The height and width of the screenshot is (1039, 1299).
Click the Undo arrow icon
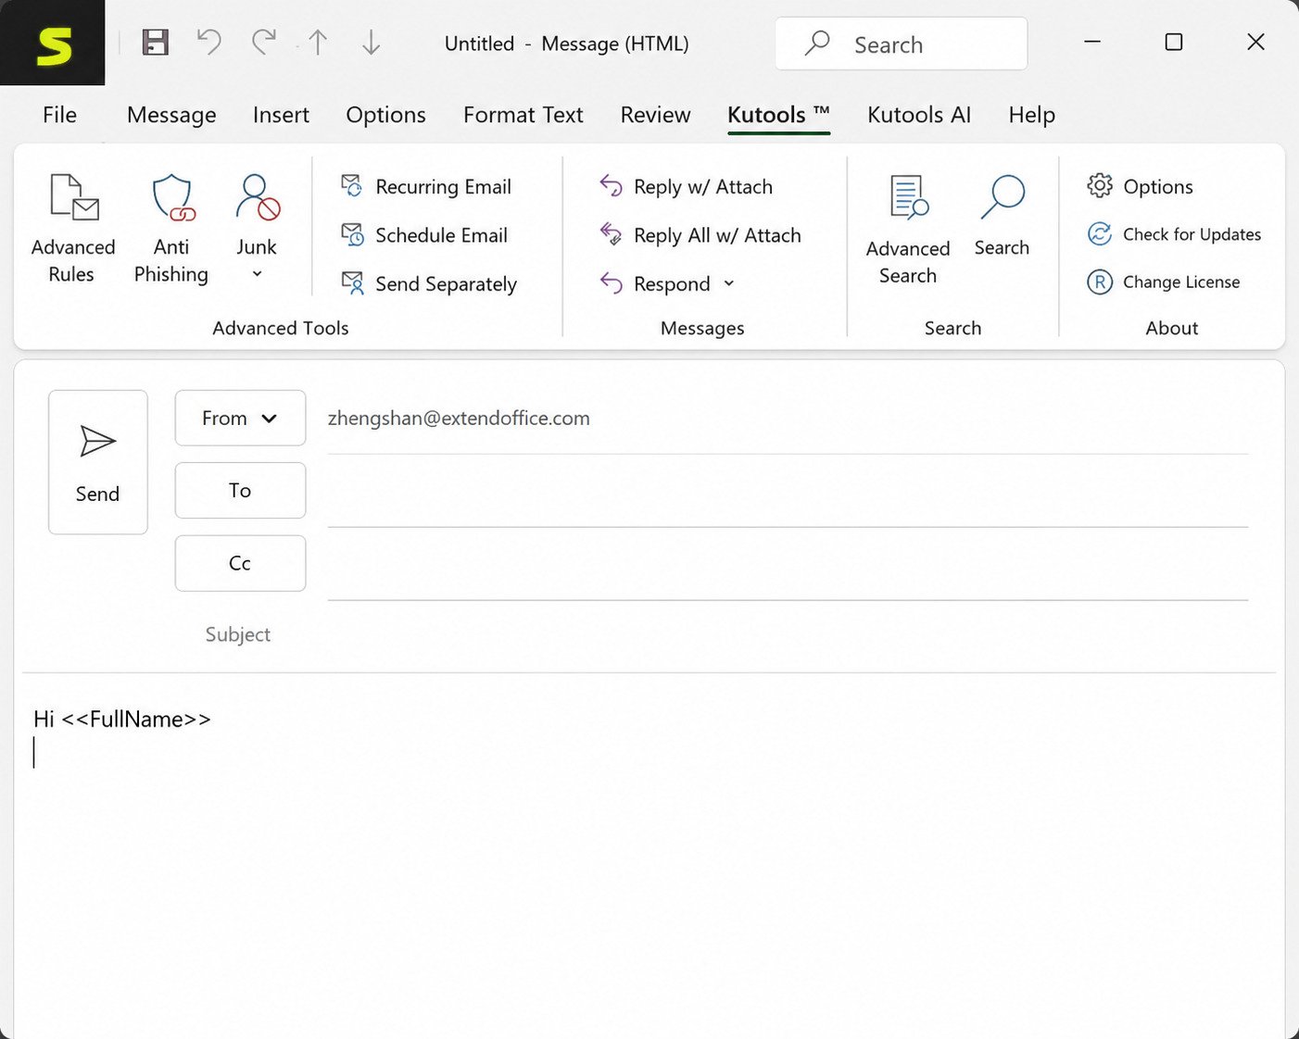pyautogui.click(x=209, y=42)
